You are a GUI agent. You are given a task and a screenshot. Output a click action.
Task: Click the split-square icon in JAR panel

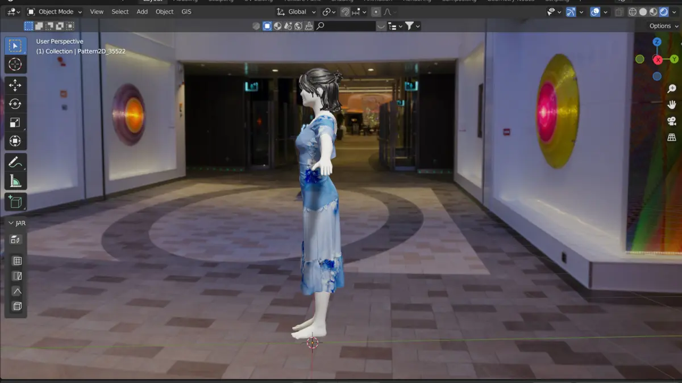pyautogui.click(x=17, y=276)
